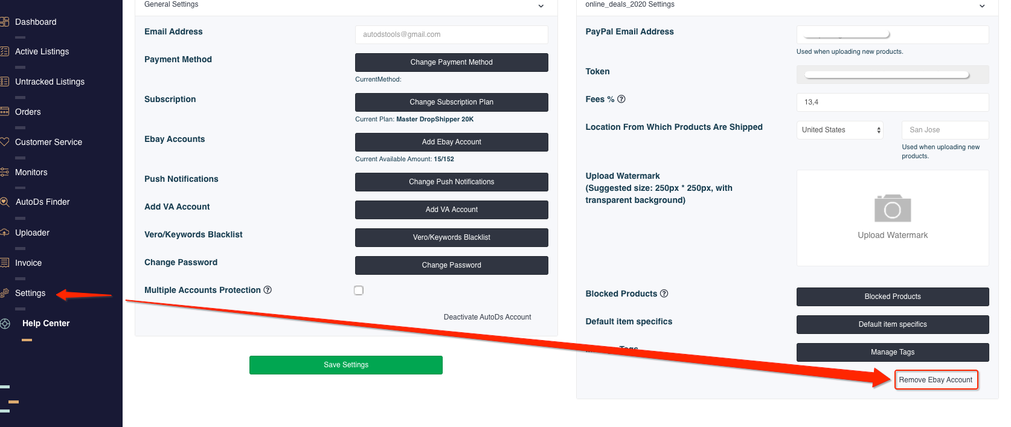Click the Fees % input field

pyautogui.click(x=893, y=102)
